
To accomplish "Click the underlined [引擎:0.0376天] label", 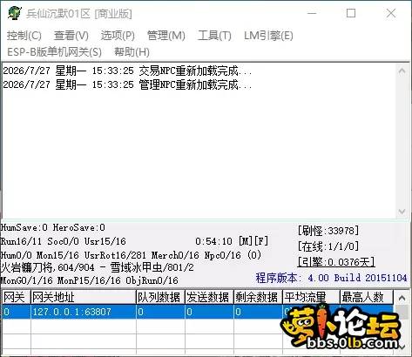I will [x=336, y=262].
